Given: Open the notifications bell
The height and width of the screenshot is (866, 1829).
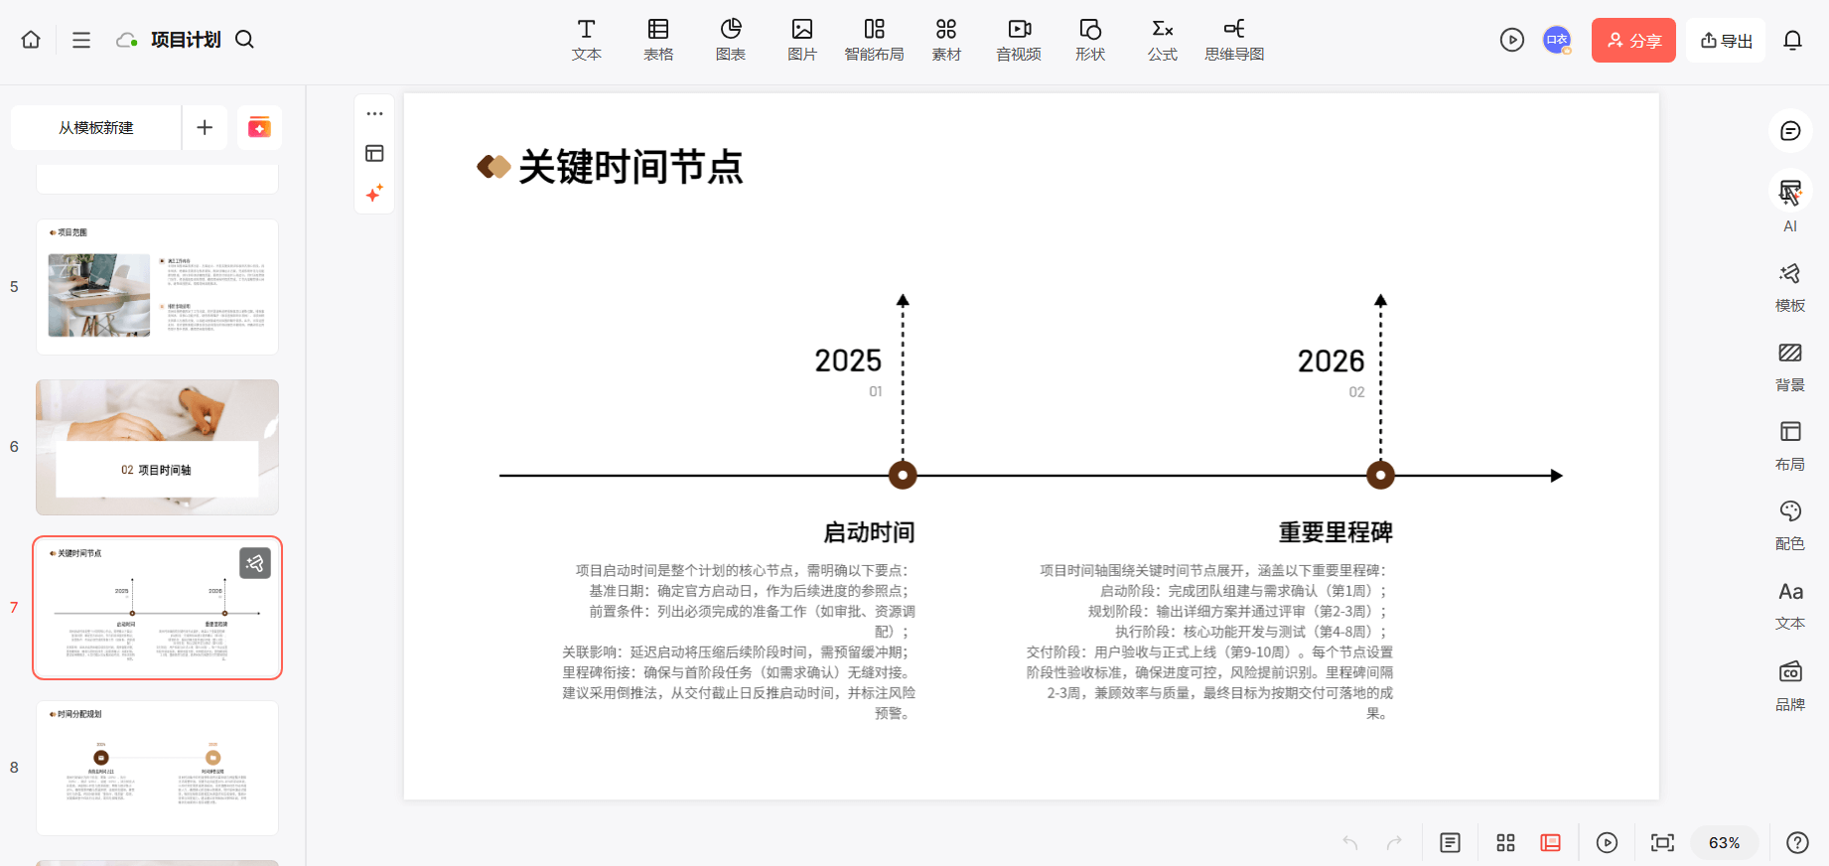Looking at the screenshot, I should [x=1792, y=40].
